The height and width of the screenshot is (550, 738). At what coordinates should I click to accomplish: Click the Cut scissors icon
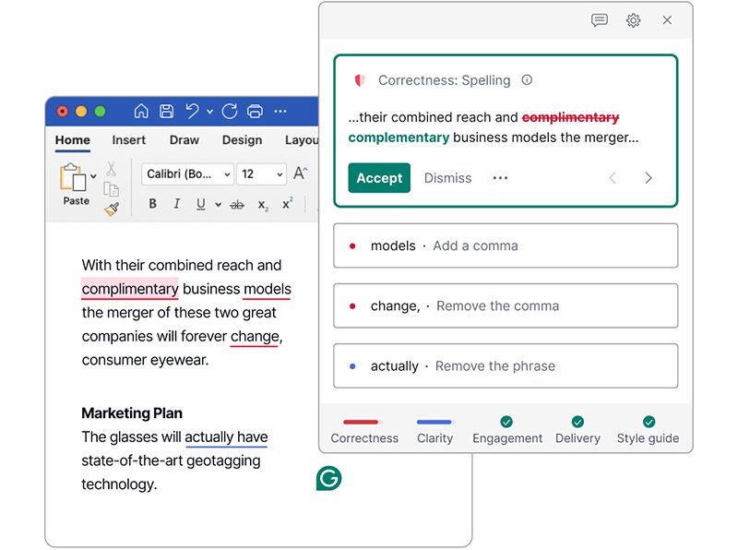click(x=111, y=169)
